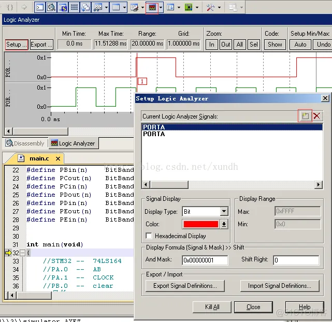332x322 pixels.
Task: Click the Shift Right input field
Action: tap(296, 260)
